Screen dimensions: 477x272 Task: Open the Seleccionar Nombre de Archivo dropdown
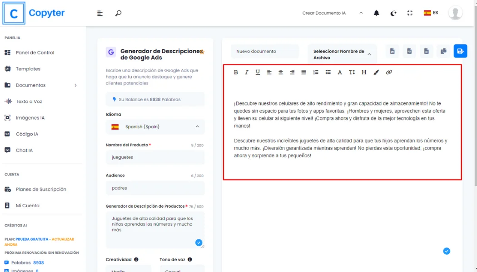tap(342, 54)
